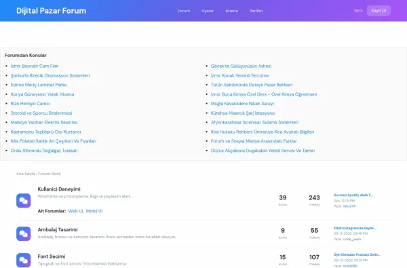Open topic İzmir Bayındır Cam Film
Image resolution: width=407 pixels, height=268 pixels.
coord(35,66)
